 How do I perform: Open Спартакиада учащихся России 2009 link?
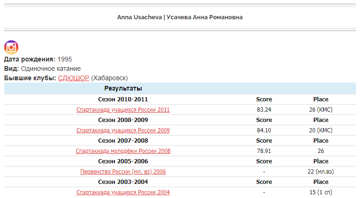pyautogui.click(x=123, y=130)
